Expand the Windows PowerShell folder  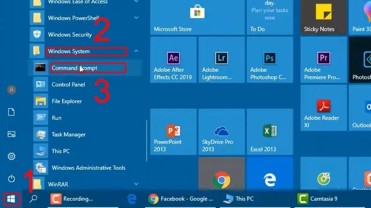[136, 18]
